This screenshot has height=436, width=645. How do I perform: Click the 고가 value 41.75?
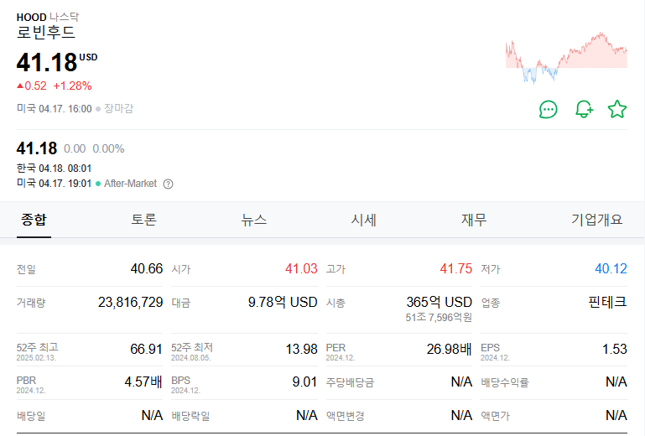[456, 268]
